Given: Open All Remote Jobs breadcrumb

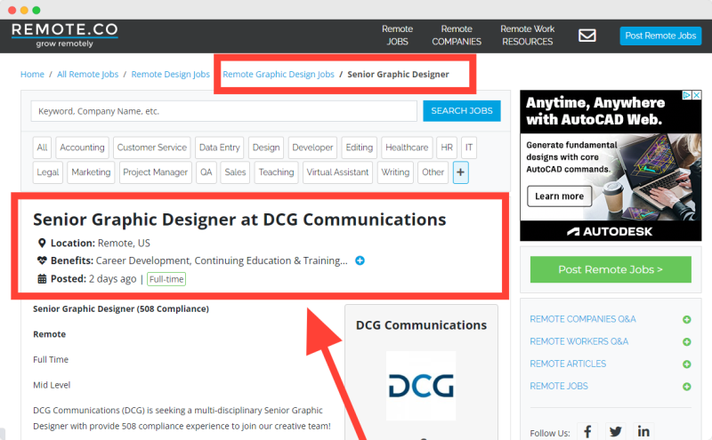Looking at the screenshot, I should pyautogui.click(x=87, y=74).
